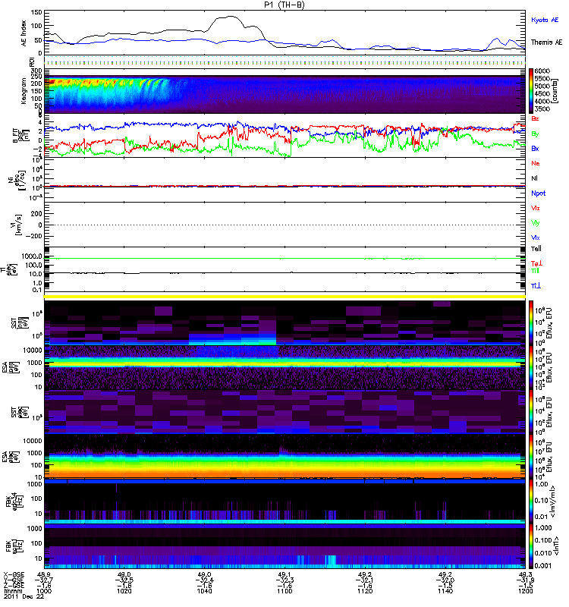Image resolution: width=569 pixels, height=607 pixels.
Task: Click the 150 tick on AE Index axis
Action: tap(36, 12)
